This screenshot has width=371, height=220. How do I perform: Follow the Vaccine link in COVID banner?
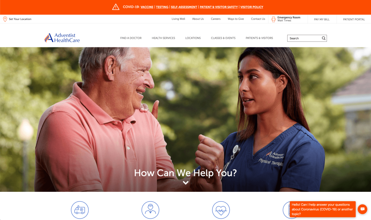147,7
